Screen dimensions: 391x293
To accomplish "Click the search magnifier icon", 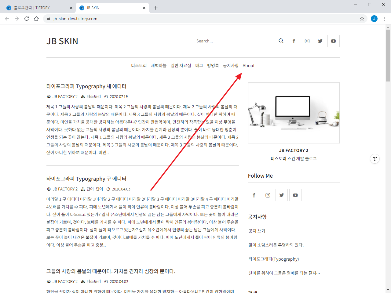I will [x=281, y=41].
